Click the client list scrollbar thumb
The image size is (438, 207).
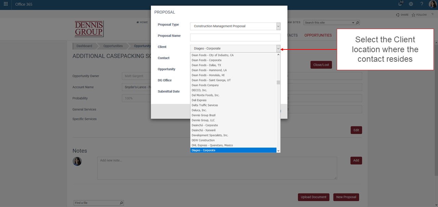278,82
